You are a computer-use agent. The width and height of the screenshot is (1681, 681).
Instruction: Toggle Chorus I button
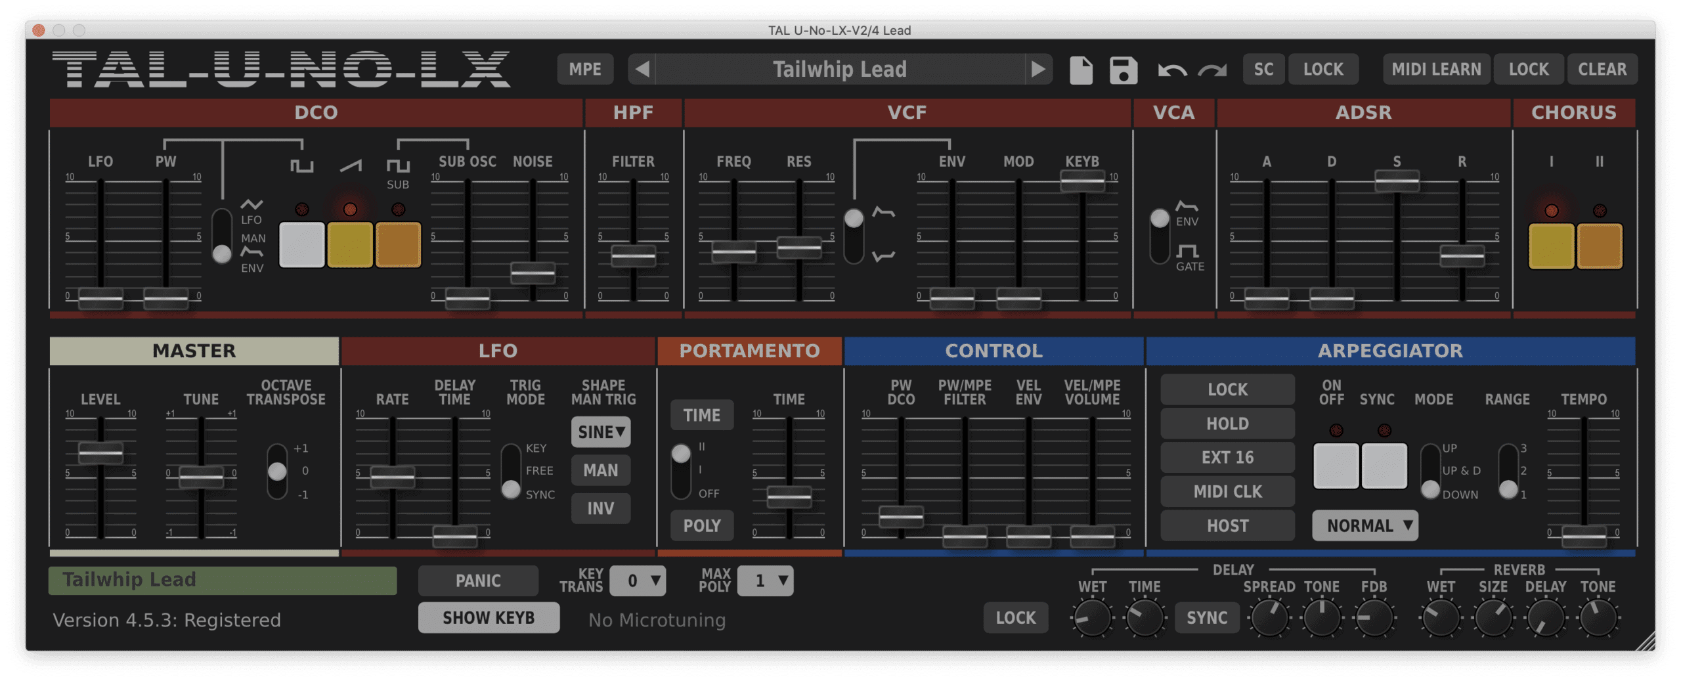[x=1551, y=246]
